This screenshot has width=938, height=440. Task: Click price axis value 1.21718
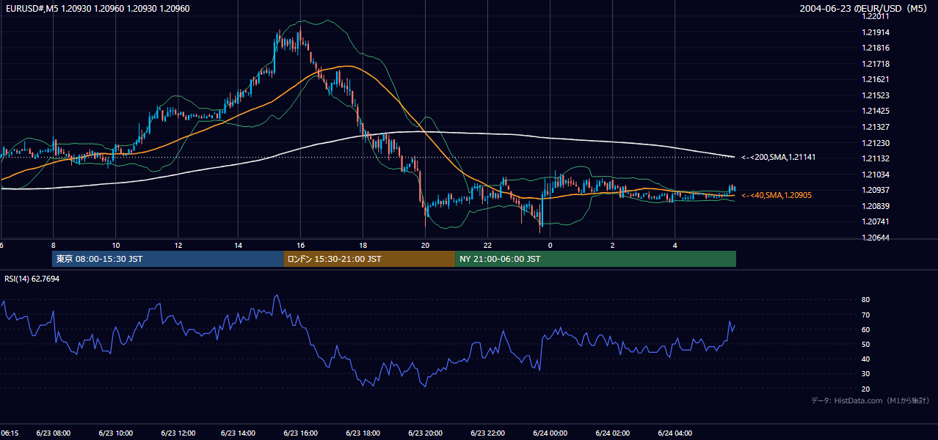point(876,64)
